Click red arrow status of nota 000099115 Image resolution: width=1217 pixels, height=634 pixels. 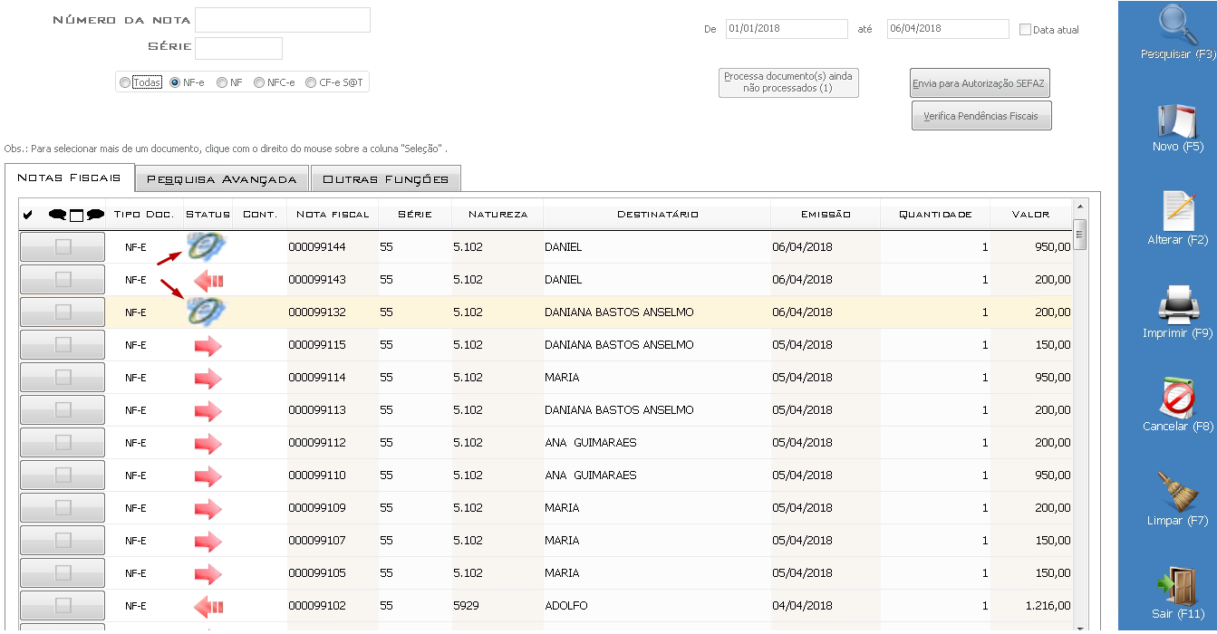(208, 345)
